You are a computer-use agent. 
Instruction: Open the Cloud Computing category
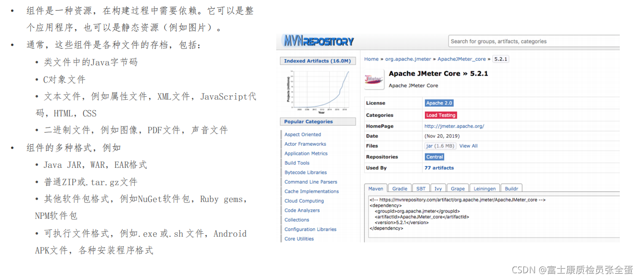point(304,201)
